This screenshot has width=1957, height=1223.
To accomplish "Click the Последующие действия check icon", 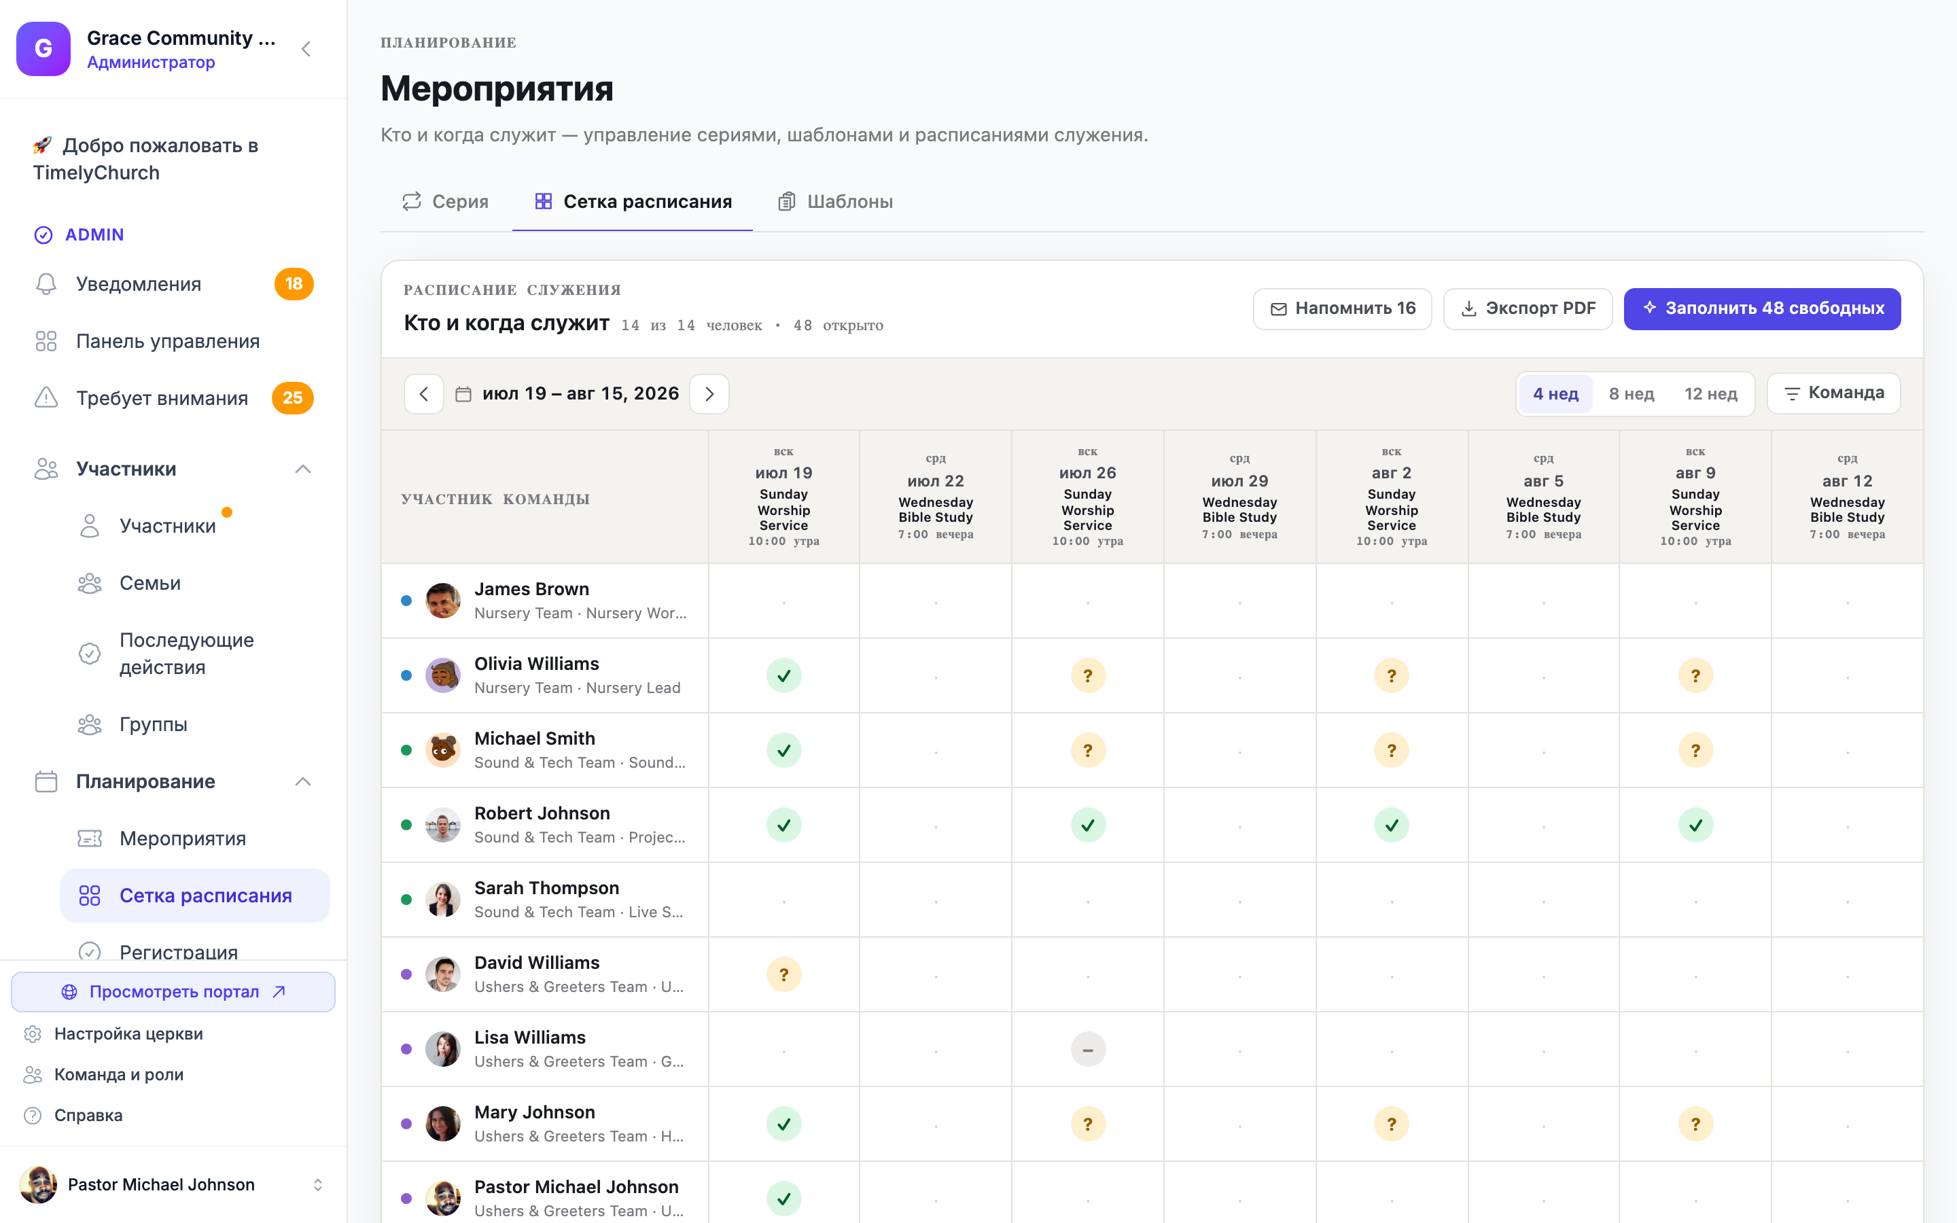I will click(90, 654).
